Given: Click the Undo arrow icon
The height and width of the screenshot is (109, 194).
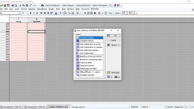Looking at the screenshot, I should click(x=35, y=5).
